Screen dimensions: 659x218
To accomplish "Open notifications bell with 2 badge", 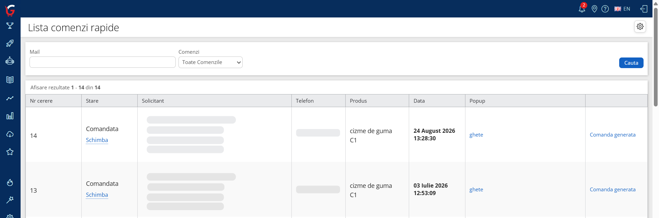I will (x=582, y=8).
